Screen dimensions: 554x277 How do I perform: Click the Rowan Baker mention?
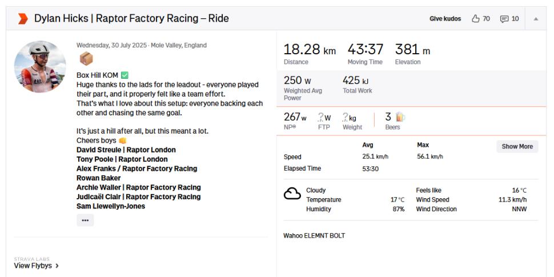pyautogui.click(x=99, y=178)
